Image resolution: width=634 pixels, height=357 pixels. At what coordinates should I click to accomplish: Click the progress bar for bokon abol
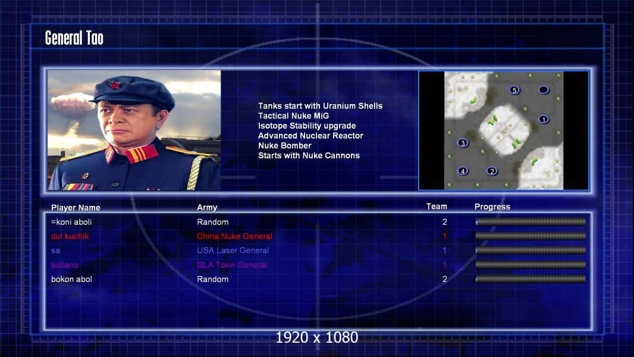pos(531,279)
